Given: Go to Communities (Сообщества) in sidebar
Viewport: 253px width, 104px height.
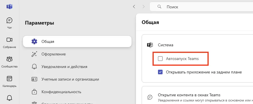Looking at the screenshot, I should 9,62.
